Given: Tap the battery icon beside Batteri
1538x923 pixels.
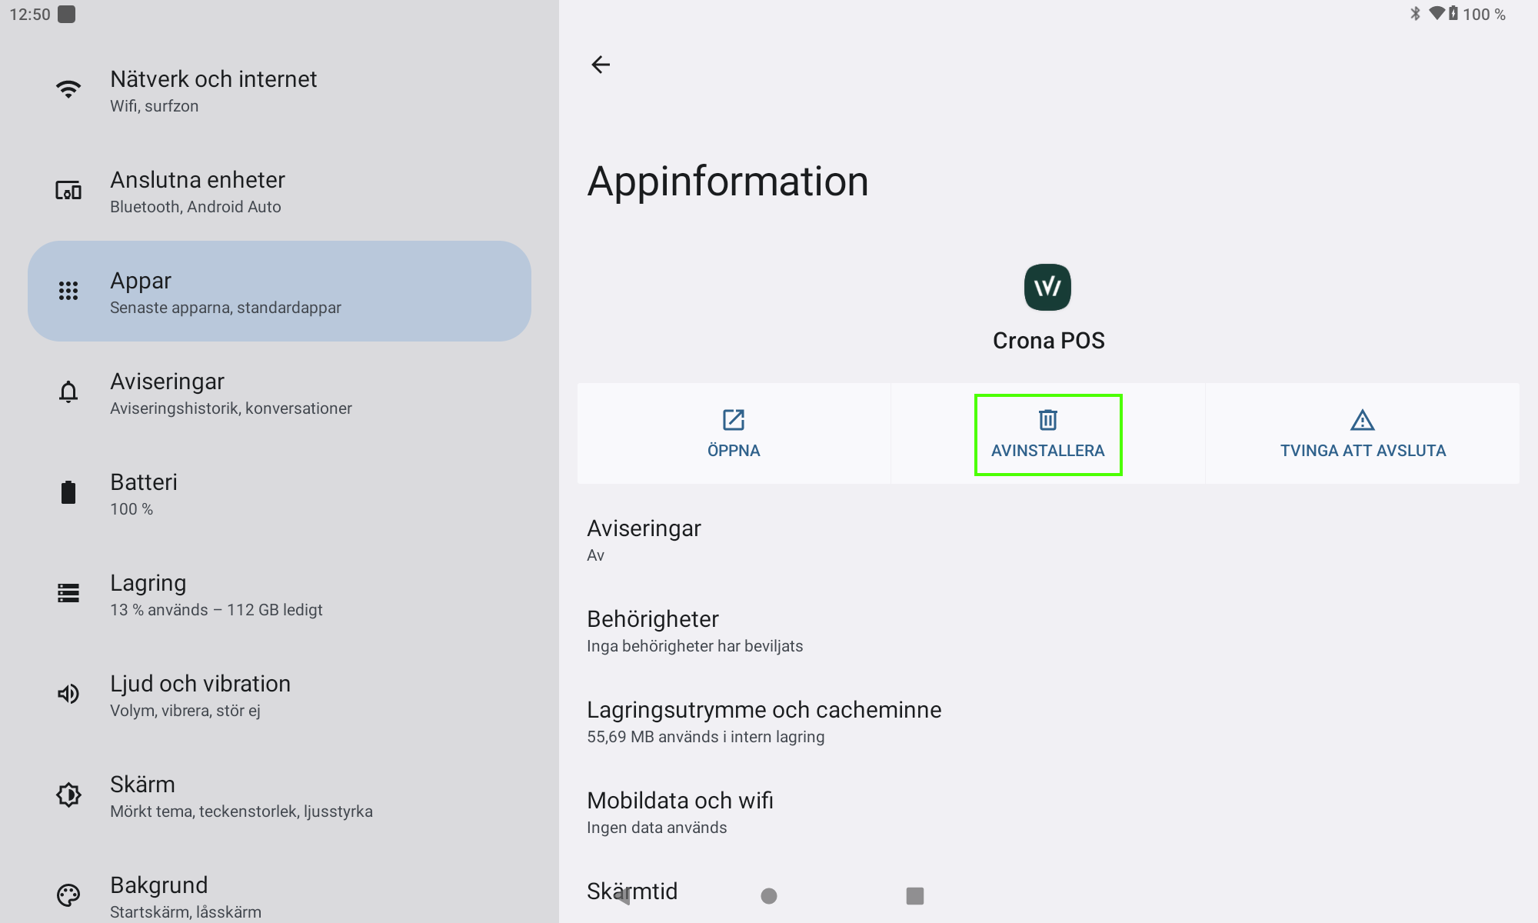Looking at the screenshot, I should point(68,493).
